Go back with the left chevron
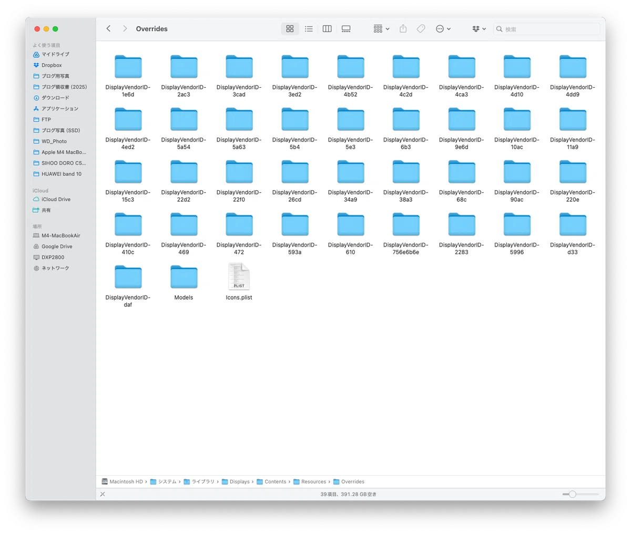The height and width of the screenshot is (534, 631). tap(108, 28)
